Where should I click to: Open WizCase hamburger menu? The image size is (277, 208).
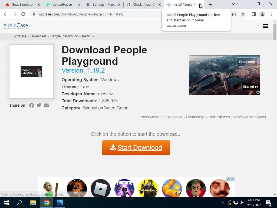point(265,26)
